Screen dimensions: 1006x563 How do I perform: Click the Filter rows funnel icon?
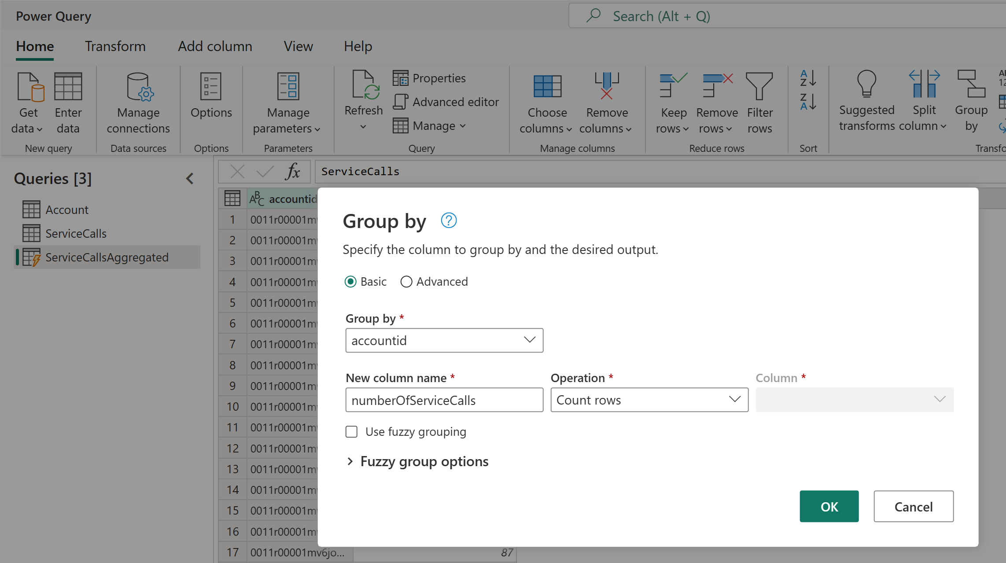tap(759, 87)
